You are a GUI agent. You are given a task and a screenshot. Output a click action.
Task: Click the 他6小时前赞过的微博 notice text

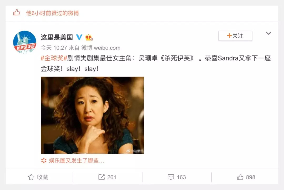click(53, 13)
